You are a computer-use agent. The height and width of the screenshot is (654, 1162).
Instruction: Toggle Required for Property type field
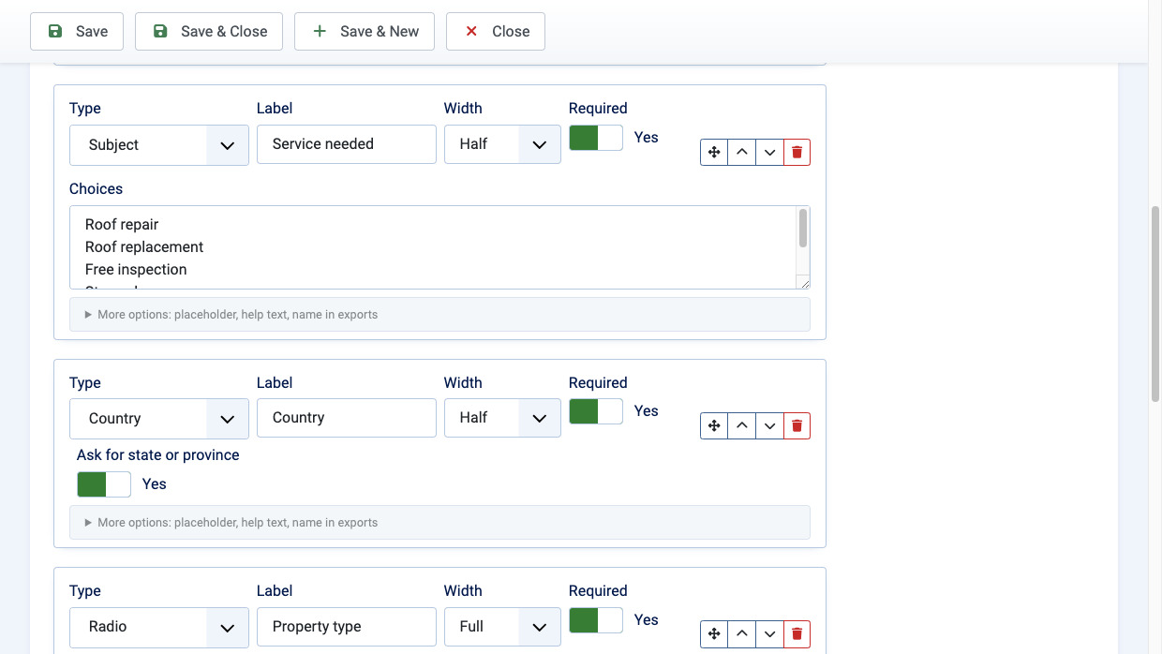(x=596, y=620)
